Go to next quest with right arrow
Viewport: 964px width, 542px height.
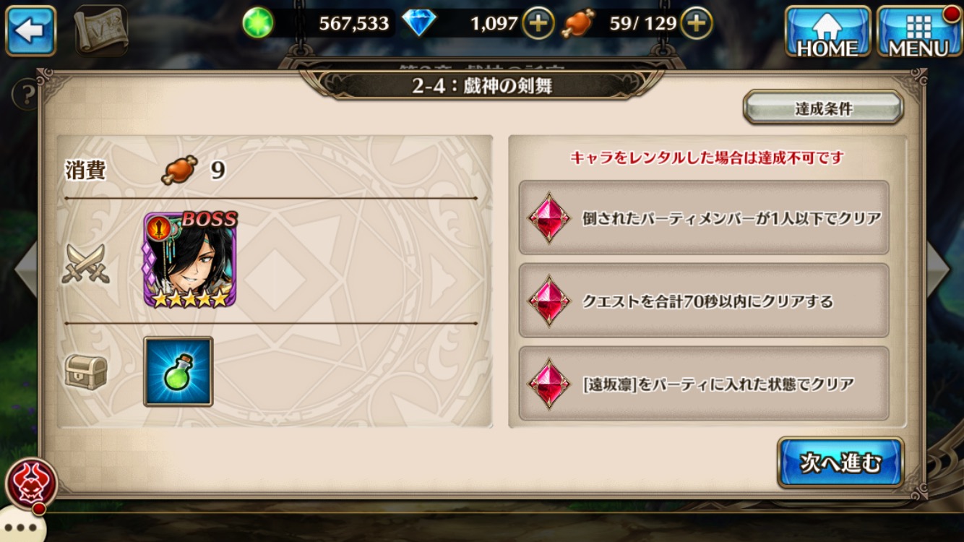(939, 268)
